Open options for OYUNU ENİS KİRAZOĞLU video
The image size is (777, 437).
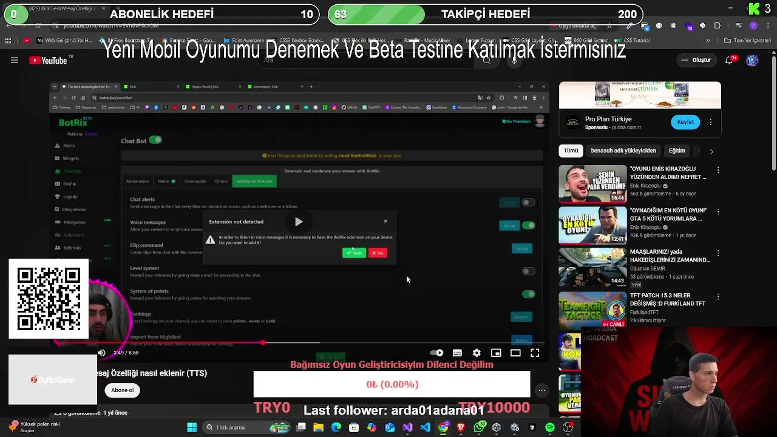tap(718, 171)
